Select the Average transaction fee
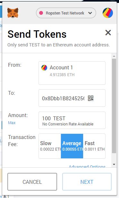Screen dimensions: 119x198 (72, 146)
